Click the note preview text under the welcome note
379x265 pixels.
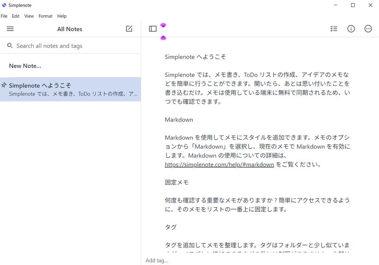(x=73, y=94)
